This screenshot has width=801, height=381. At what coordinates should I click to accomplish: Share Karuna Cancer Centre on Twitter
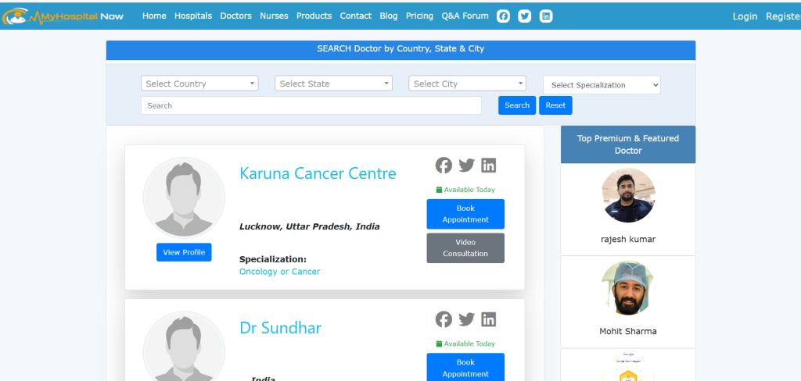(466, 166)
